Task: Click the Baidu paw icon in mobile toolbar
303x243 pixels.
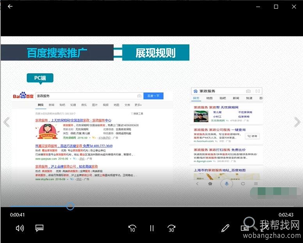Action: pos(210,184)
